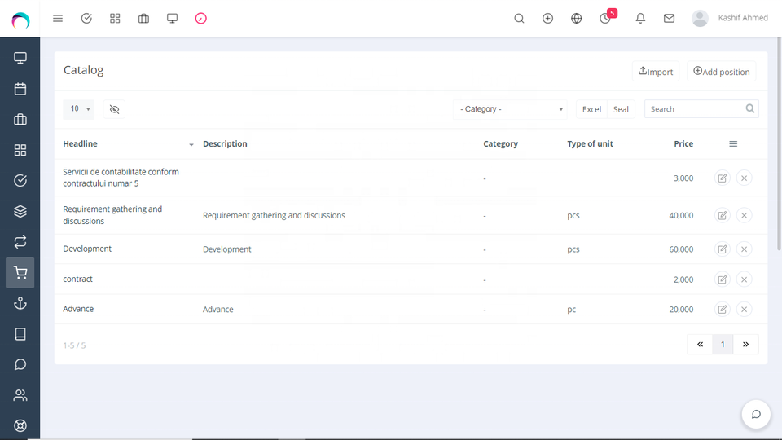Screen dimensions: 782x440
Task: Open the timer clock icon with badge
Action: [x=605, y=18]
